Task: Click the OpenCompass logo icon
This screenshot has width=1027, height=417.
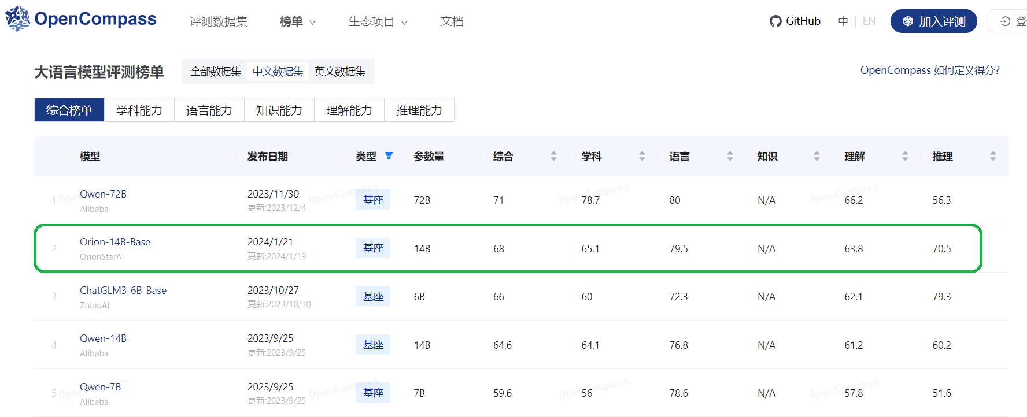Action: coord(17,19)
